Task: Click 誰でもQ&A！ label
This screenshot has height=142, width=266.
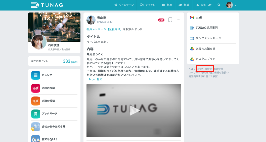Action: (50, 139)
